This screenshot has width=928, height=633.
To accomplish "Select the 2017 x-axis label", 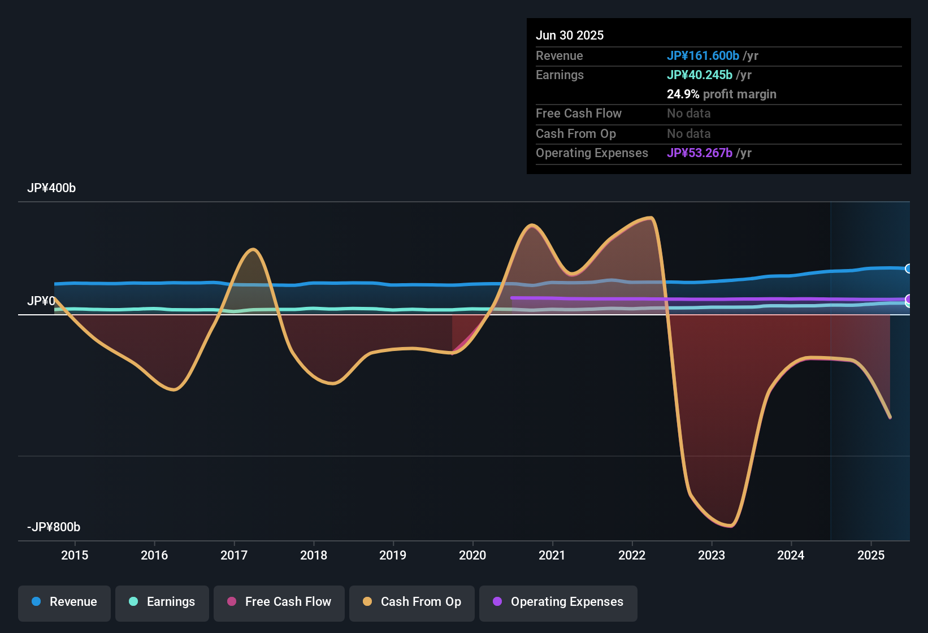I will click(x=234, y=555).
